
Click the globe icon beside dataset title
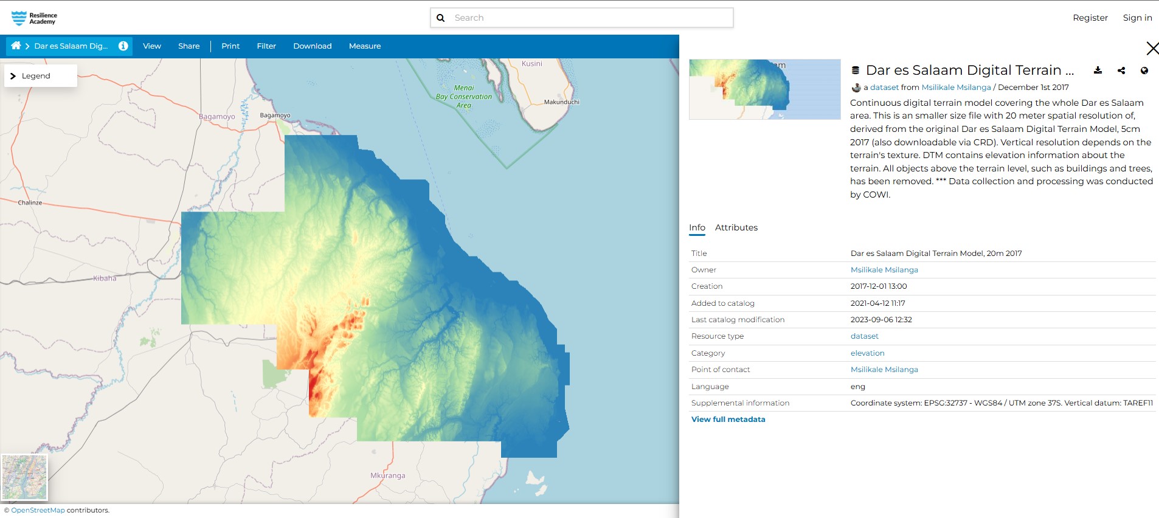(1144, 71)
